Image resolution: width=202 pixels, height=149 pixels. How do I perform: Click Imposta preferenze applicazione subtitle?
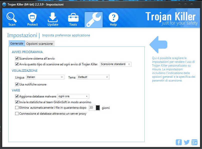(x=66, y=35)
